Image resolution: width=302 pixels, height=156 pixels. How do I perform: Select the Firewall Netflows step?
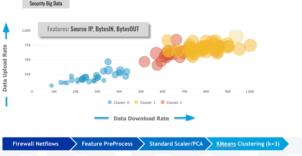coord(36,144)
